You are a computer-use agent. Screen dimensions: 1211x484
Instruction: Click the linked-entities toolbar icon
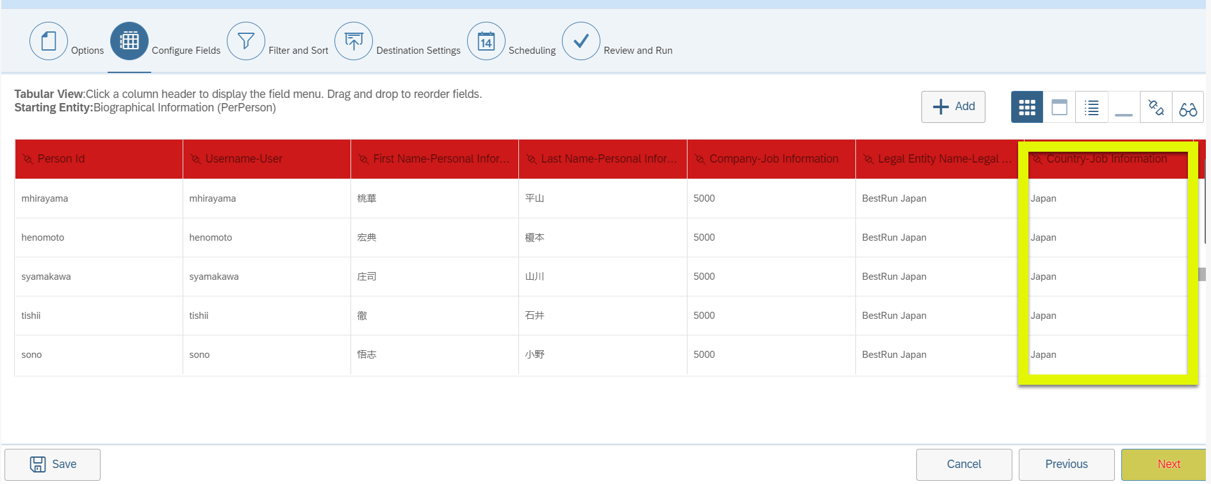pyautogui.click(x=1156, y=107)
